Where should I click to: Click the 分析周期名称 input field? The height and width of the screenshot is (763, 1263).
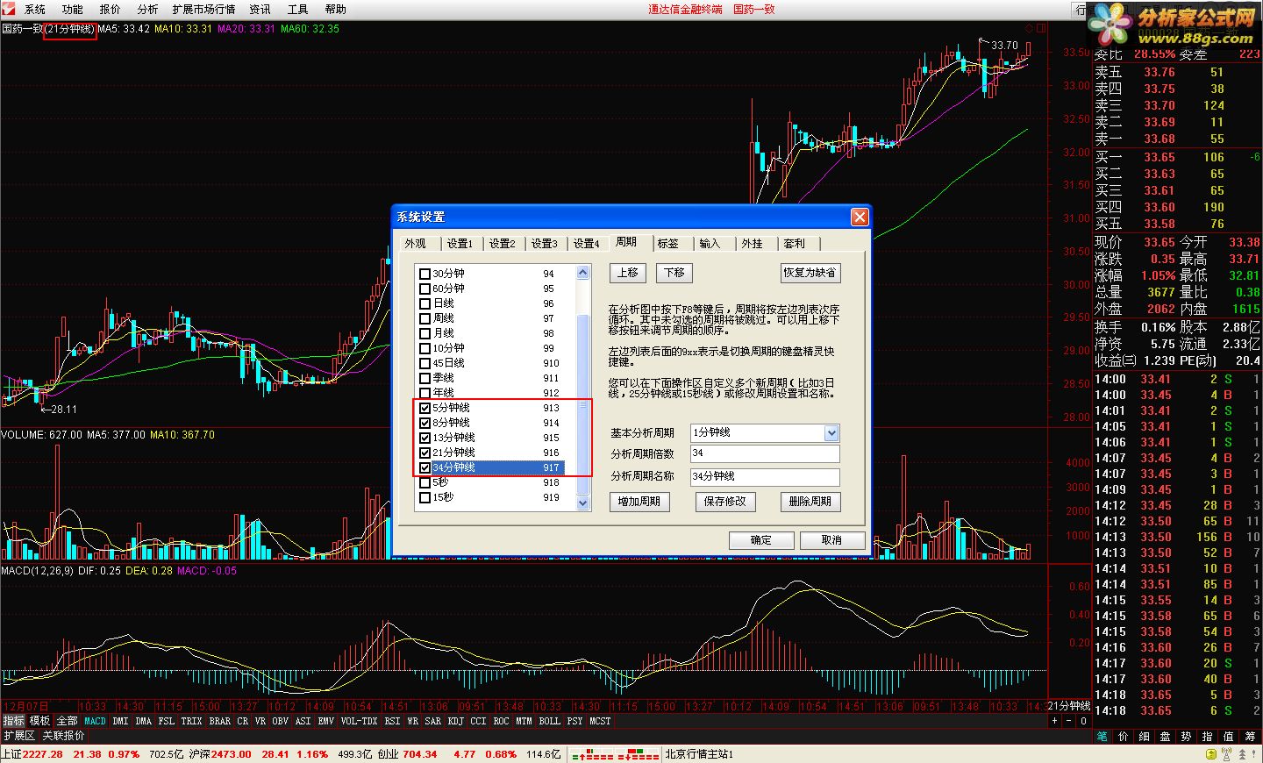click(x=765, y=476)
